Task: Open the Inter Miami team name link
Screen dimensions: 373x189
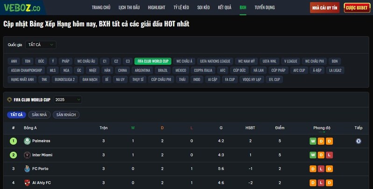Action: tap(42, 155)
